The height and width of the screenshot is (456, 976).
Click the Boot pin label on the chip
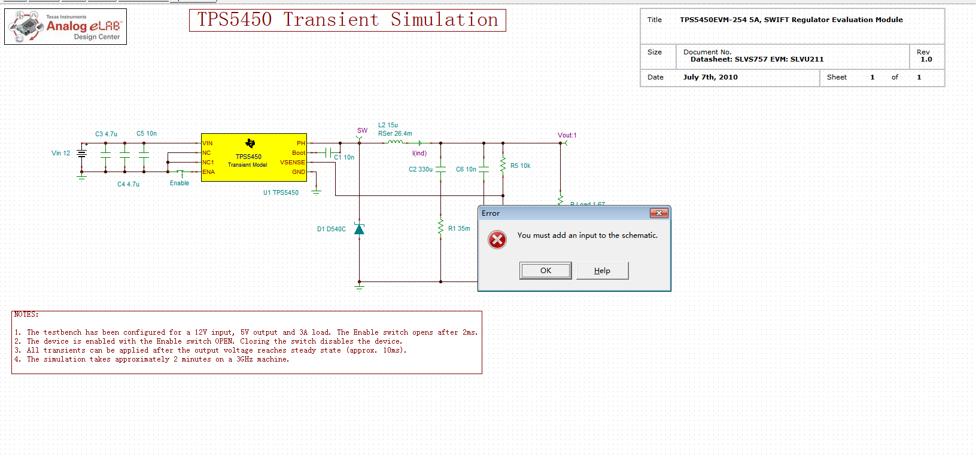[x=299, y=152]
